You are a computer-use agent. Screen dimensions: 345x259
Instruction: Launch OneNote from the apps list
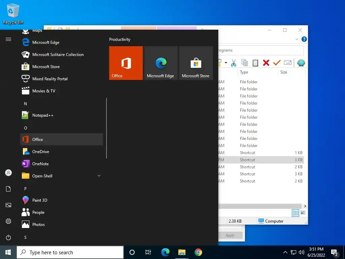click(x=62, y=164)
